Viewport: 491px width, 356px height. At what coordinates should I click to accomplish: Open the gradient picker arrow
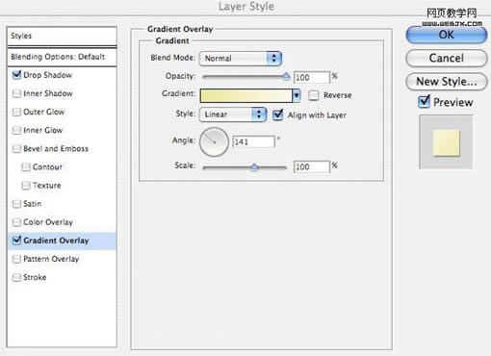coord(297,95)
